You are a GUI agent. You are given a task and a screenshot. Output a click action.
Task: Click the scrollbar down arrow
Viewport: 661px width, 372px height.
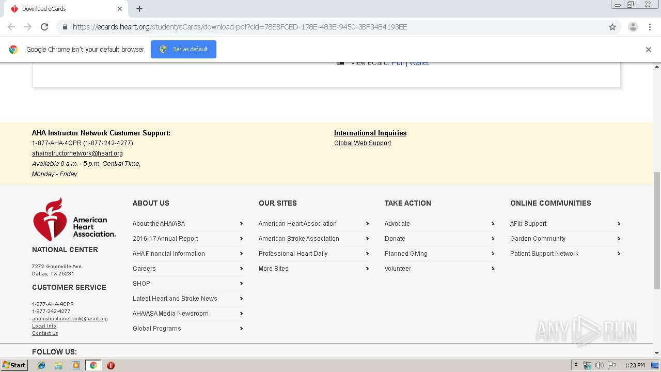point(657,353)
